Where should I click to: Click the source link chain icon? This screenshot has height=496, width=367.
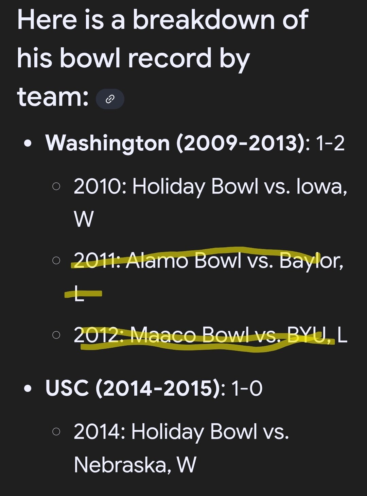(110, 99)
